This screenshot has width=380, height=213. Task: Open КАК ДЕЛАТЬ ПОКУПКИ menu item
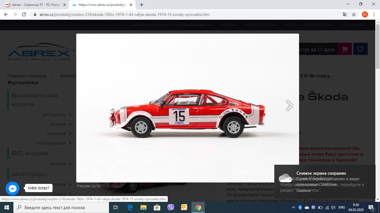pos(261,25)
